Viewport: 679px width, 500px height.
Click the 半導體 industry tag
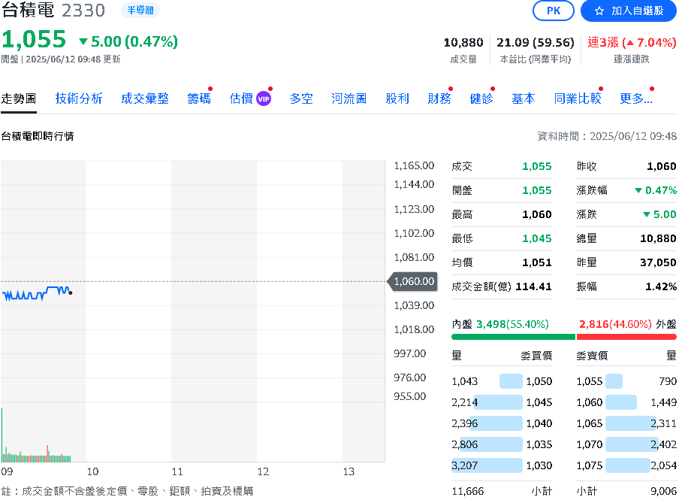(x=140, y=10)
